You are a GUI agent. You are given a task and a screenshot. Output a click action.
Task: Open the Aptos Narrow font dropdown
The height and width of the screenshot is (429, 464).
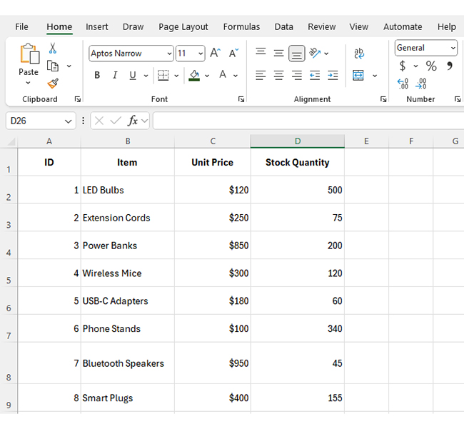tap(169, 54)
